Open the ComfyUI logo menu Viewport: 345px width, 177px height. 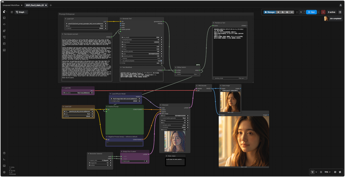click(4, 12)
